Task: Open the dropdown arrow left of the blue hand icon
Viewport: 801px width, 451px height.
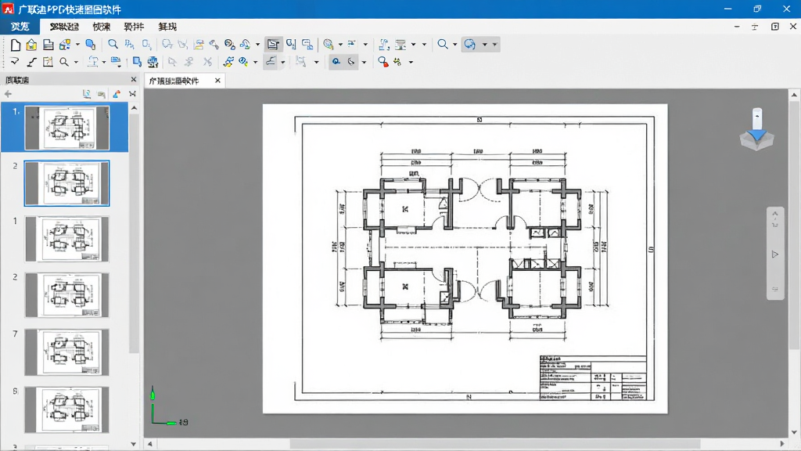Action: pos(77,45)
